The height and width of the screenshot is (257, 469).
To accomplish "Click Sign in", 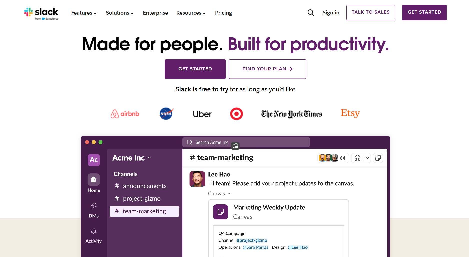I will pyautogui.click(x=331, y=12).
